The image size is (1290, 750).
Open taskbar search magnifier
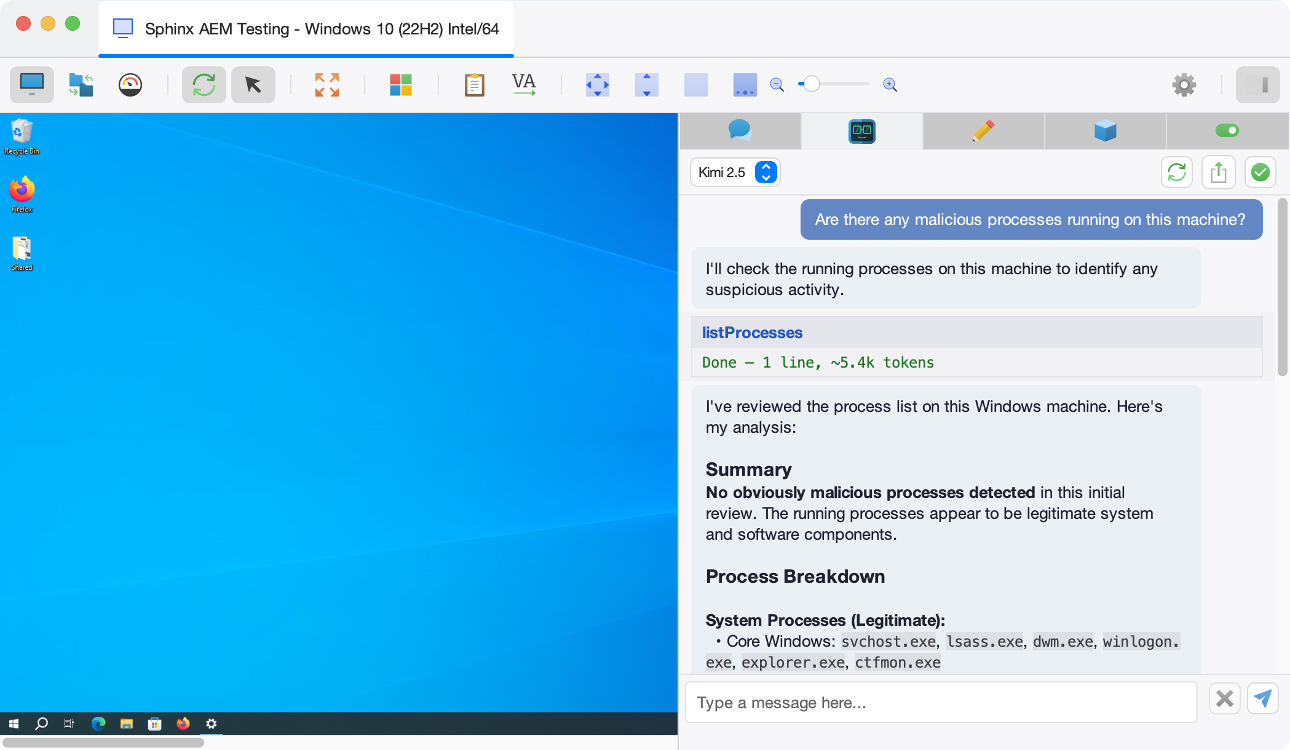click(x=41, y=724)
